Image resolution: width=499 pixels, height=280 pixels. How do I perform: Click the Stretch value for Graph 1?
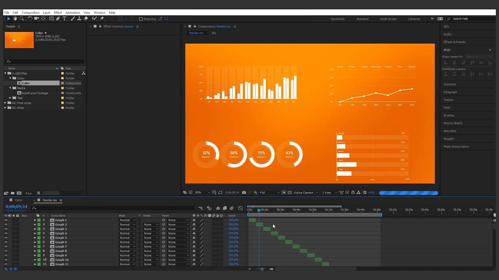[x=234, y=220]
